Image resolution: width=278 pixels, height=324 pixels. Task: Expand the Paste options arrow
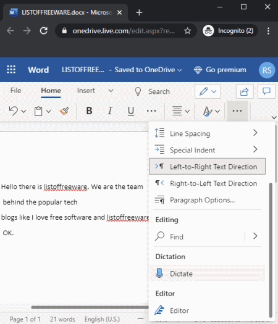pyautogui.click(x=49, y=111)
